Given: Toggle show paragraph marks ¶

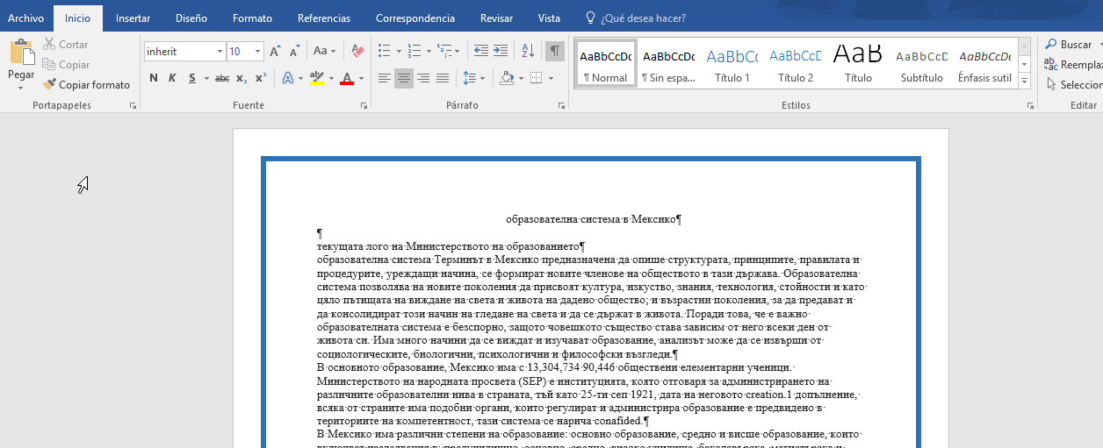Looking at the screenshot, I should (x=555, y=51).
